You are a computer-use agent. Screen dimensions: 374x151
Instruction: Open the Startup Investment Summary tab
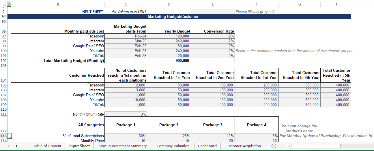point(123,146)
